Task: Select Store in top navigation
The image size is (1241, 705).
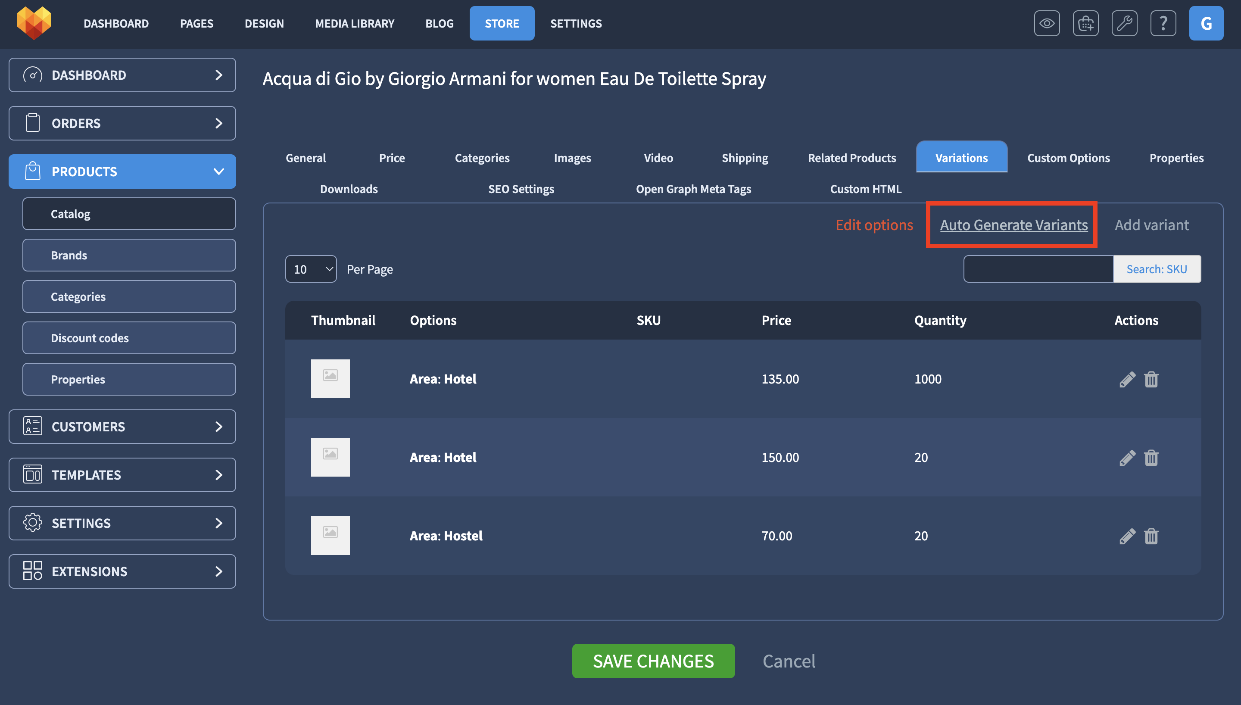Action: (x=502, y=23)
